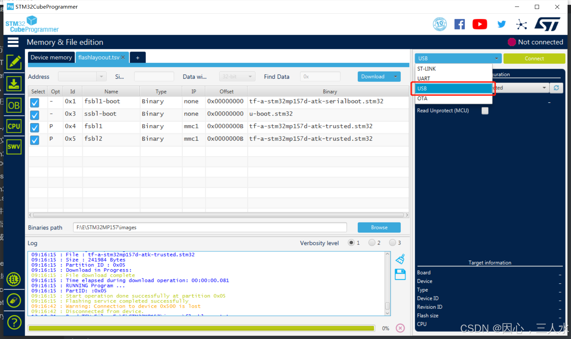Click the STM32CubeProgrammer logo
Screen dimensions: 571x339
(32, 24)
